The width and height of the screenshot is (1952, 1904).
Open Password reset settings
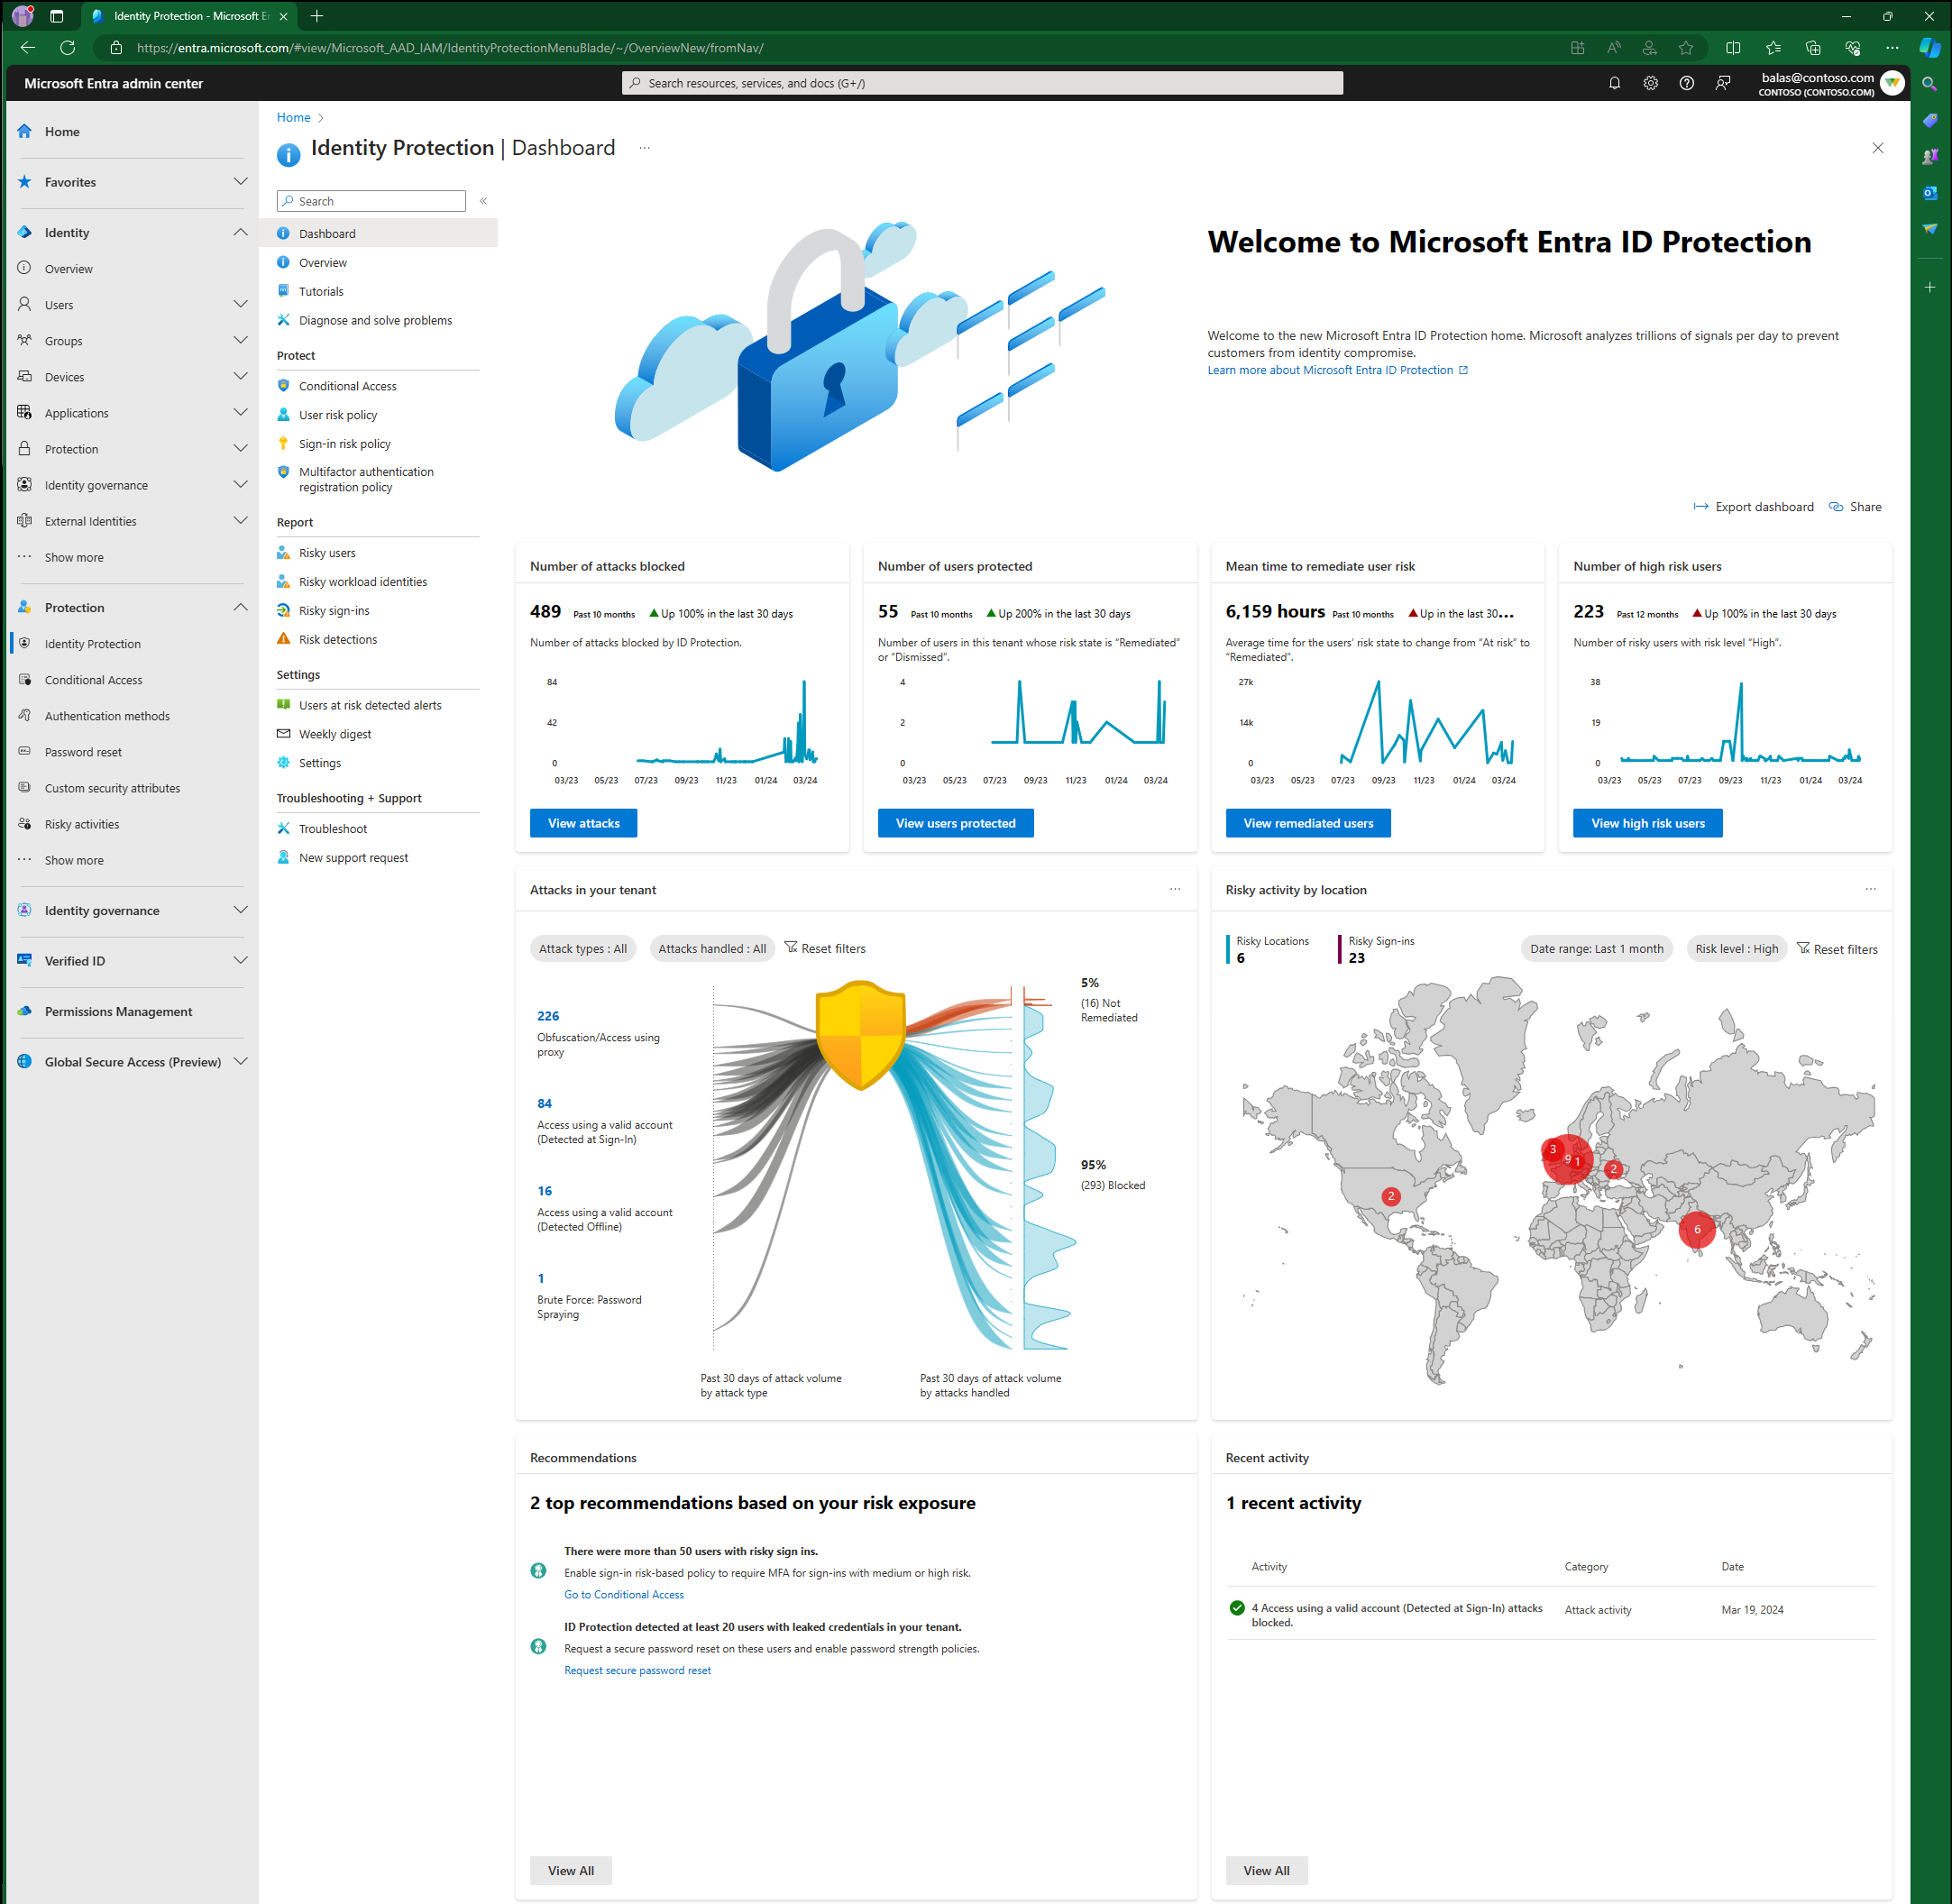(x=83, y=751)
